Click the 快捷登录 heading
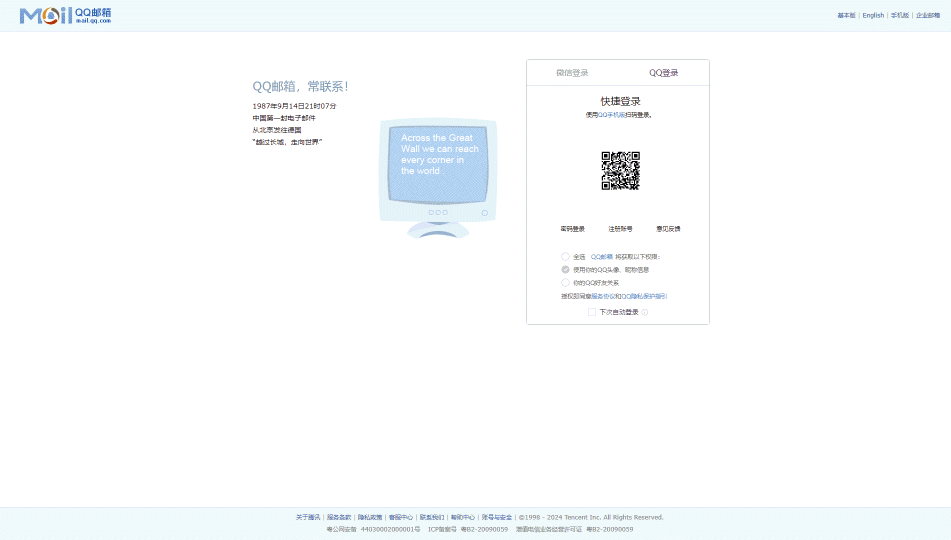Viewport: 951px width, 540px height. pyautogui.click(x=620, y=101)
